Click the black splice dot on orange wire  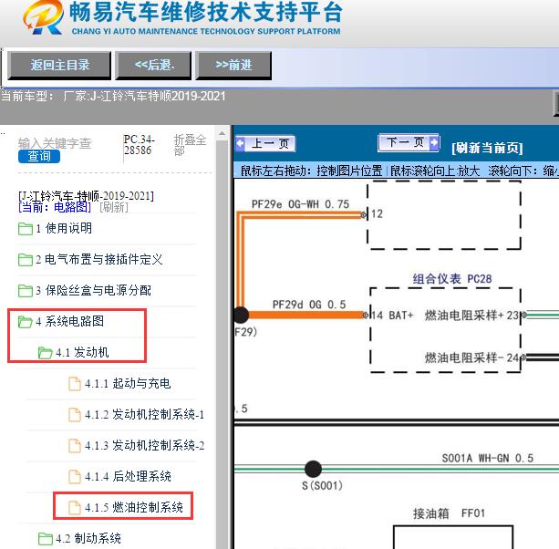(x=241, y=316)
